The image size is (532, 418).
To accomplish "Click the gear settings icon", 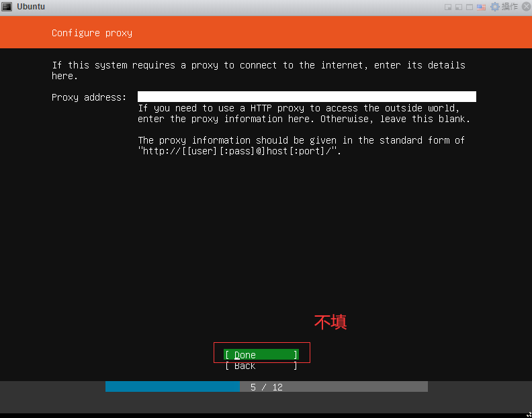I will [x=495, y=7].
